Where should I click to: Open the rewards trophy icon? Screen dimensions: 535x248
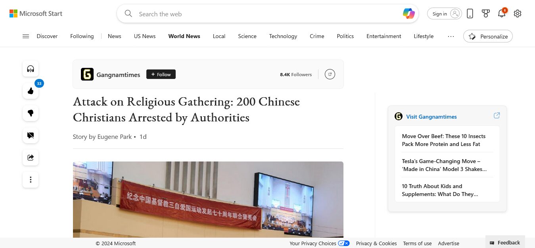pyautogui.click(x=486, y=13)
